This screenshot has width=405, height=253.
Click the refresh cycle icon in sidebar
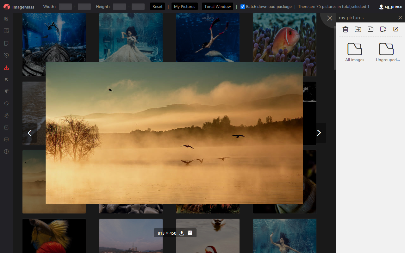coord(6,103)
